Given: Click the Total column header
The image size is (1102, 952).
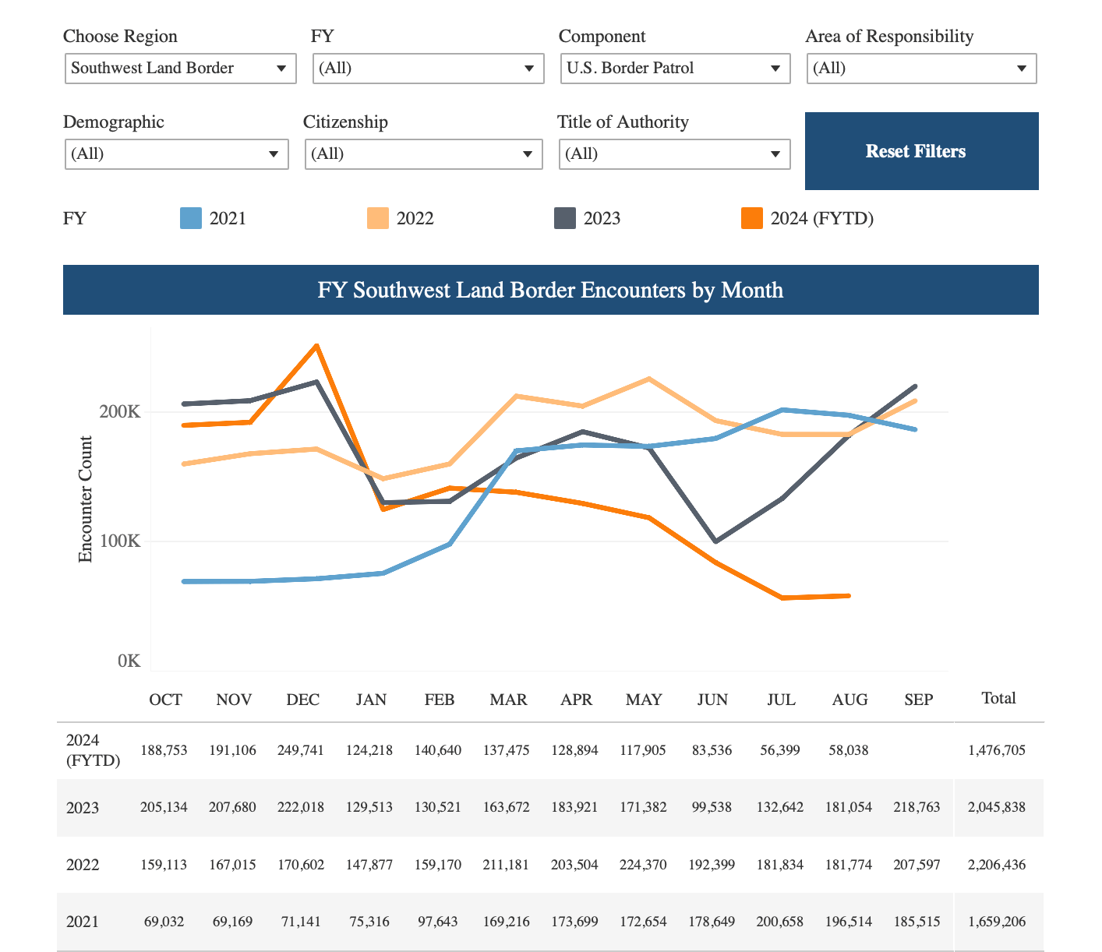Looking at the screenshot, I should [999, 698].
